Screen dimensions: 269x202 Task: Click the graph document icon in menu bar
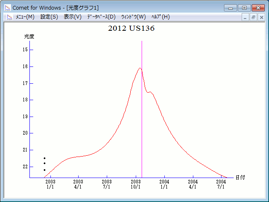point(9,17)
